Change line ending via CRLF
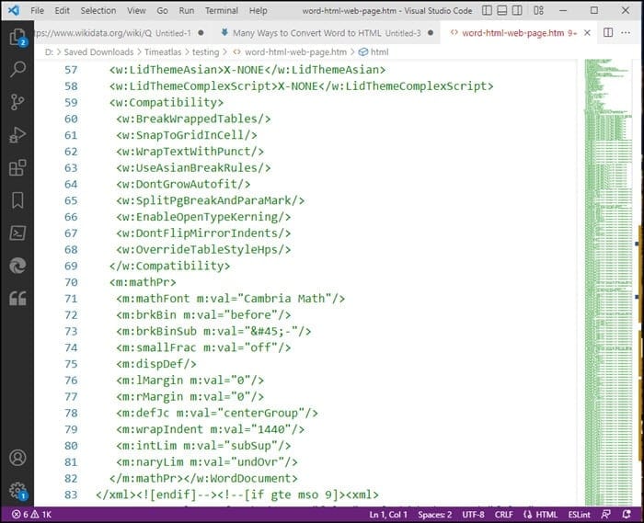The height and width of the screenshot is (523, 644). 504,515
